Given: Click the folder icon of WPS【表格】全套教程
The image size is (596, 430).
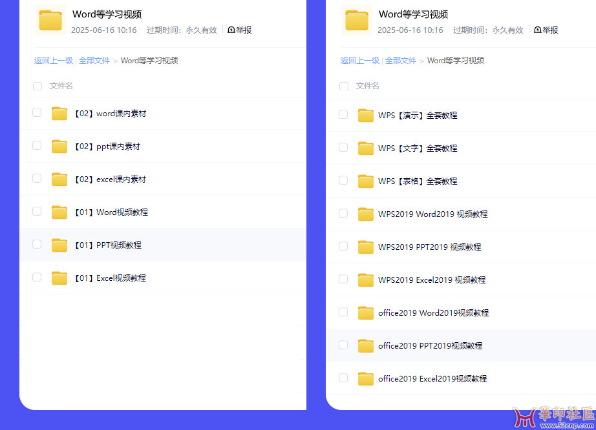Looking at the screenshot, I should (366, 181).
